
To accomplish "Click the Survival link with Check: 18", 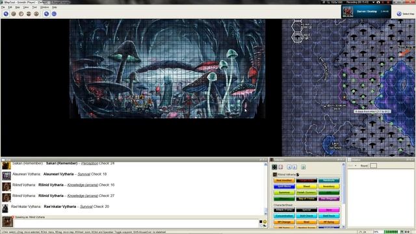I will pyautogui.click(x=84, y=174).
